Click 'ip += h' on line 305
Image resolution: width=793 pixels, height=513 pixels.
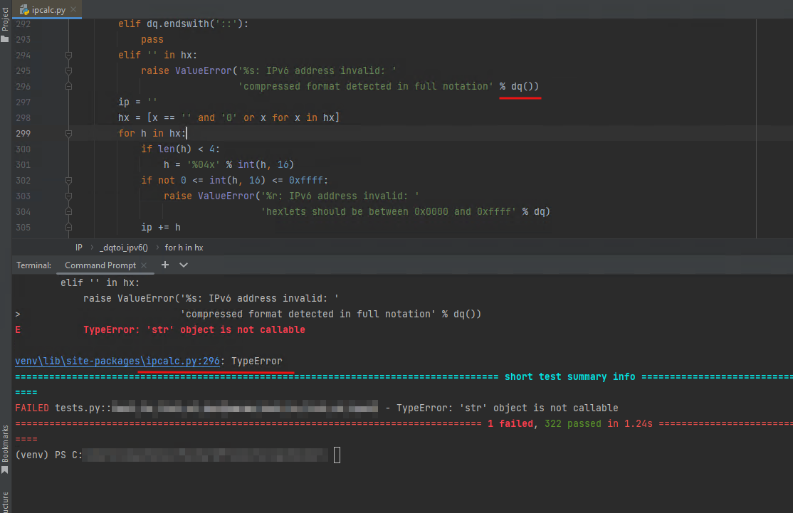pos(161,228)
